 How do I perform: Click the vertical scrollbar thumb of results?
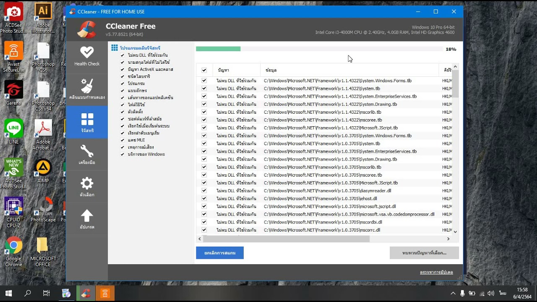point(455,84)
